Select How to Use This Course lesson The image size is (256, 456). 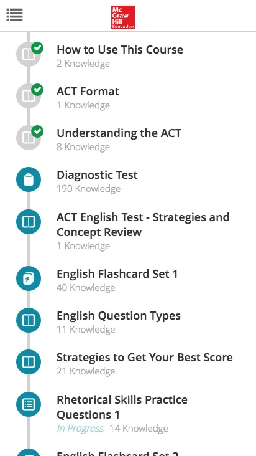point(120,50)
